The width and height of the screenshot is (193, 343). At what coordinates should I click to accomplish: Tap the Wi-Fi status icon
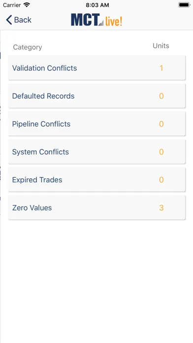click(27, 5)
